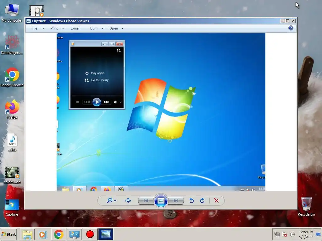Select the Photo Viewer taskbar button
This screenshot has width=322, height=241.
(x=106, y=234)
